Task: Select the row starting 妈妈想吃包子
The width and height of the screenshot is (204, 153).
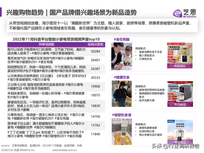Action: click(56, 69)
